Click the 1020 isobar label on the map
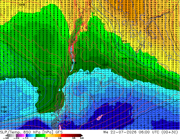The image size is (180, 139). [104, 65]
